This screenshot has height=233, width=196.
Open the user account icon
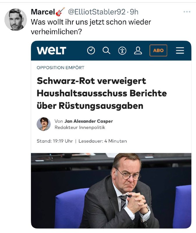pyautogui.click(x=138, y=50)
